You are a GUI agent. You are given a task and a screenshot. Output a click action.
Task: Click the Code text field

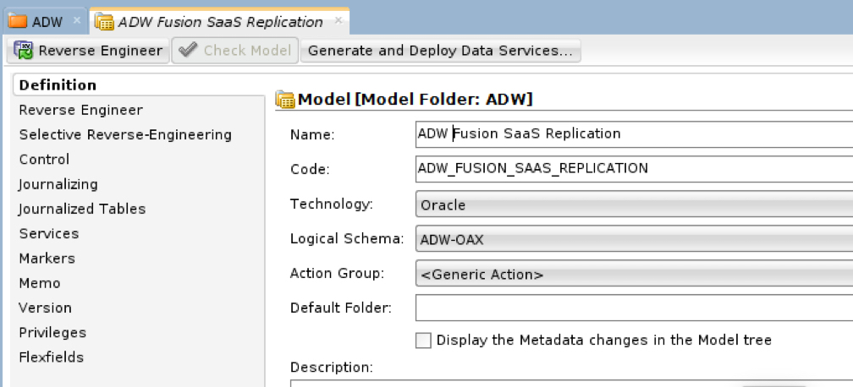tap(633, 168)
